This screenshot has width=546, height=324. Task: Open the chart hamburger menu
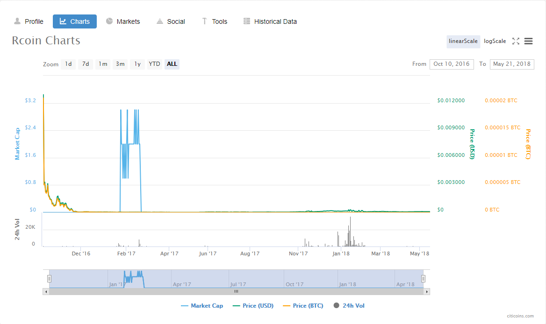[x=528, y=41]
